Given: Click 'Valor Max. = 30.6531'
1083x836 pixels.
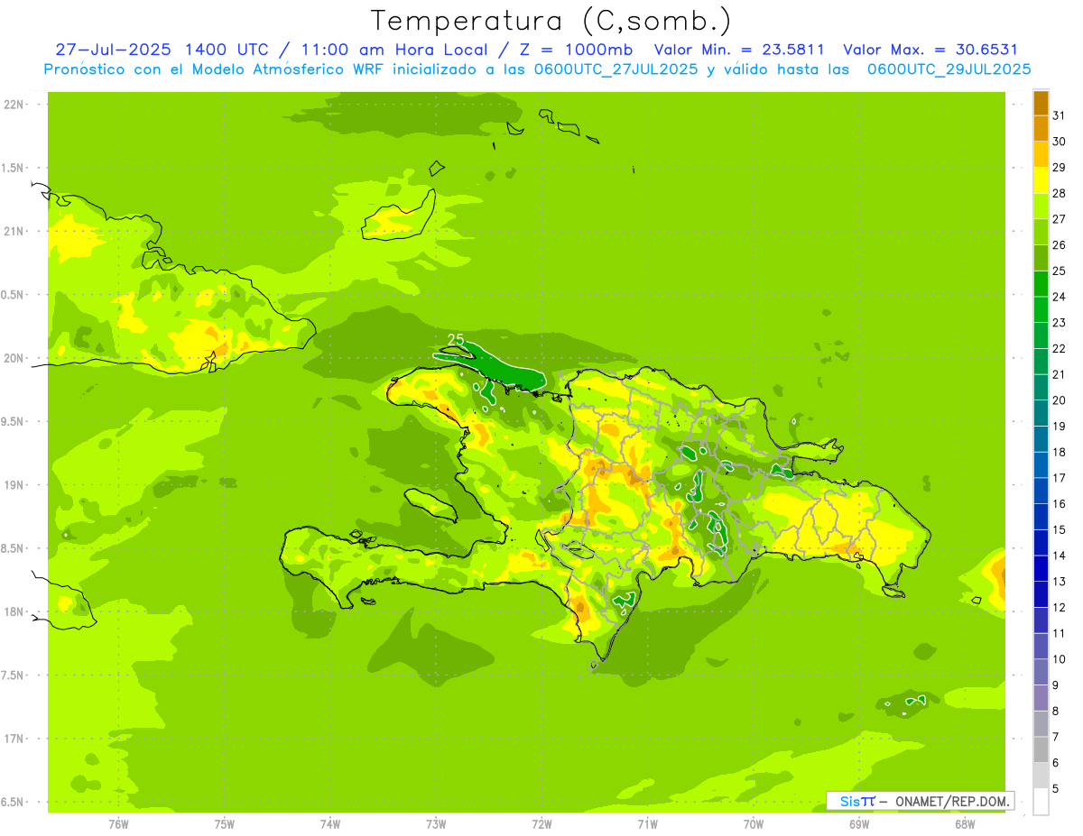Looking at the screenshot, I should [x=930, y=50].
